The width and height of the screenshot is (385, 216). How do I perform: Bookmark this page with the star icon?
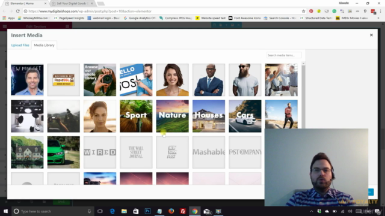tap(303, 11)
